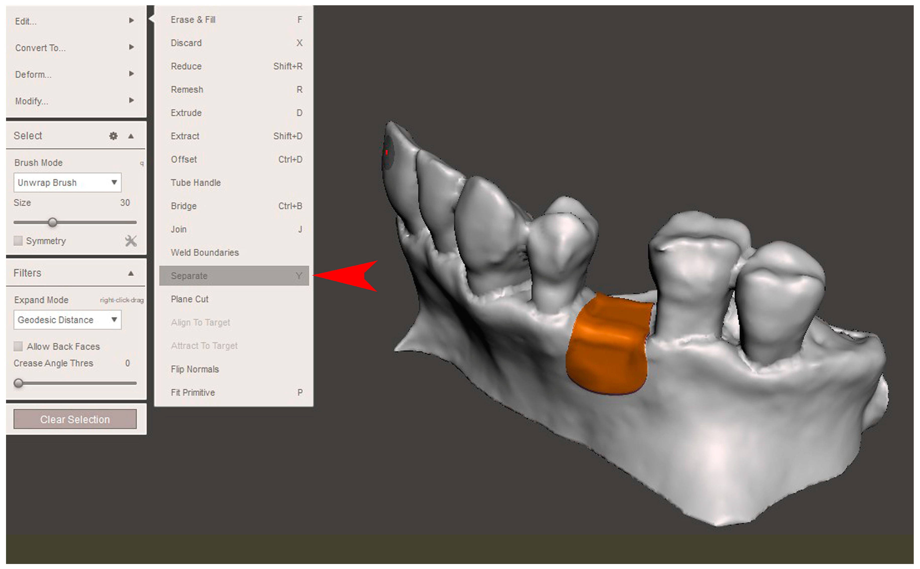Click the Edit submenu arrow icon

[131, 20]
